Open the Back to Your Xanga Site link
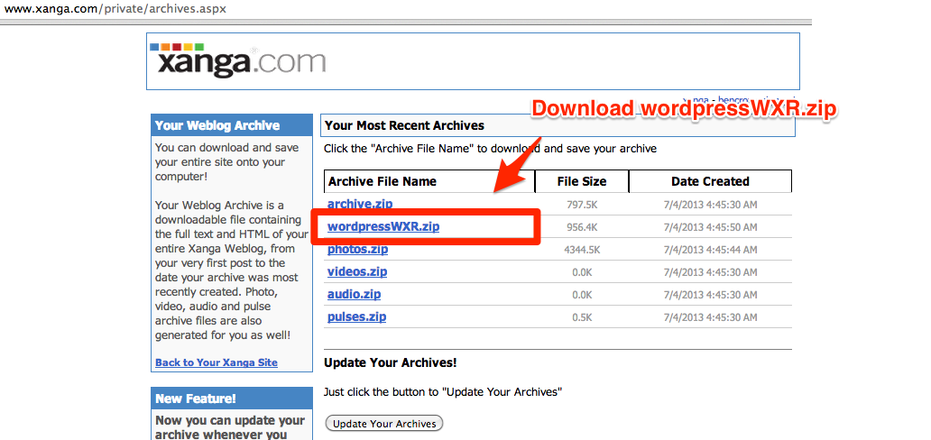 (217, 362)
